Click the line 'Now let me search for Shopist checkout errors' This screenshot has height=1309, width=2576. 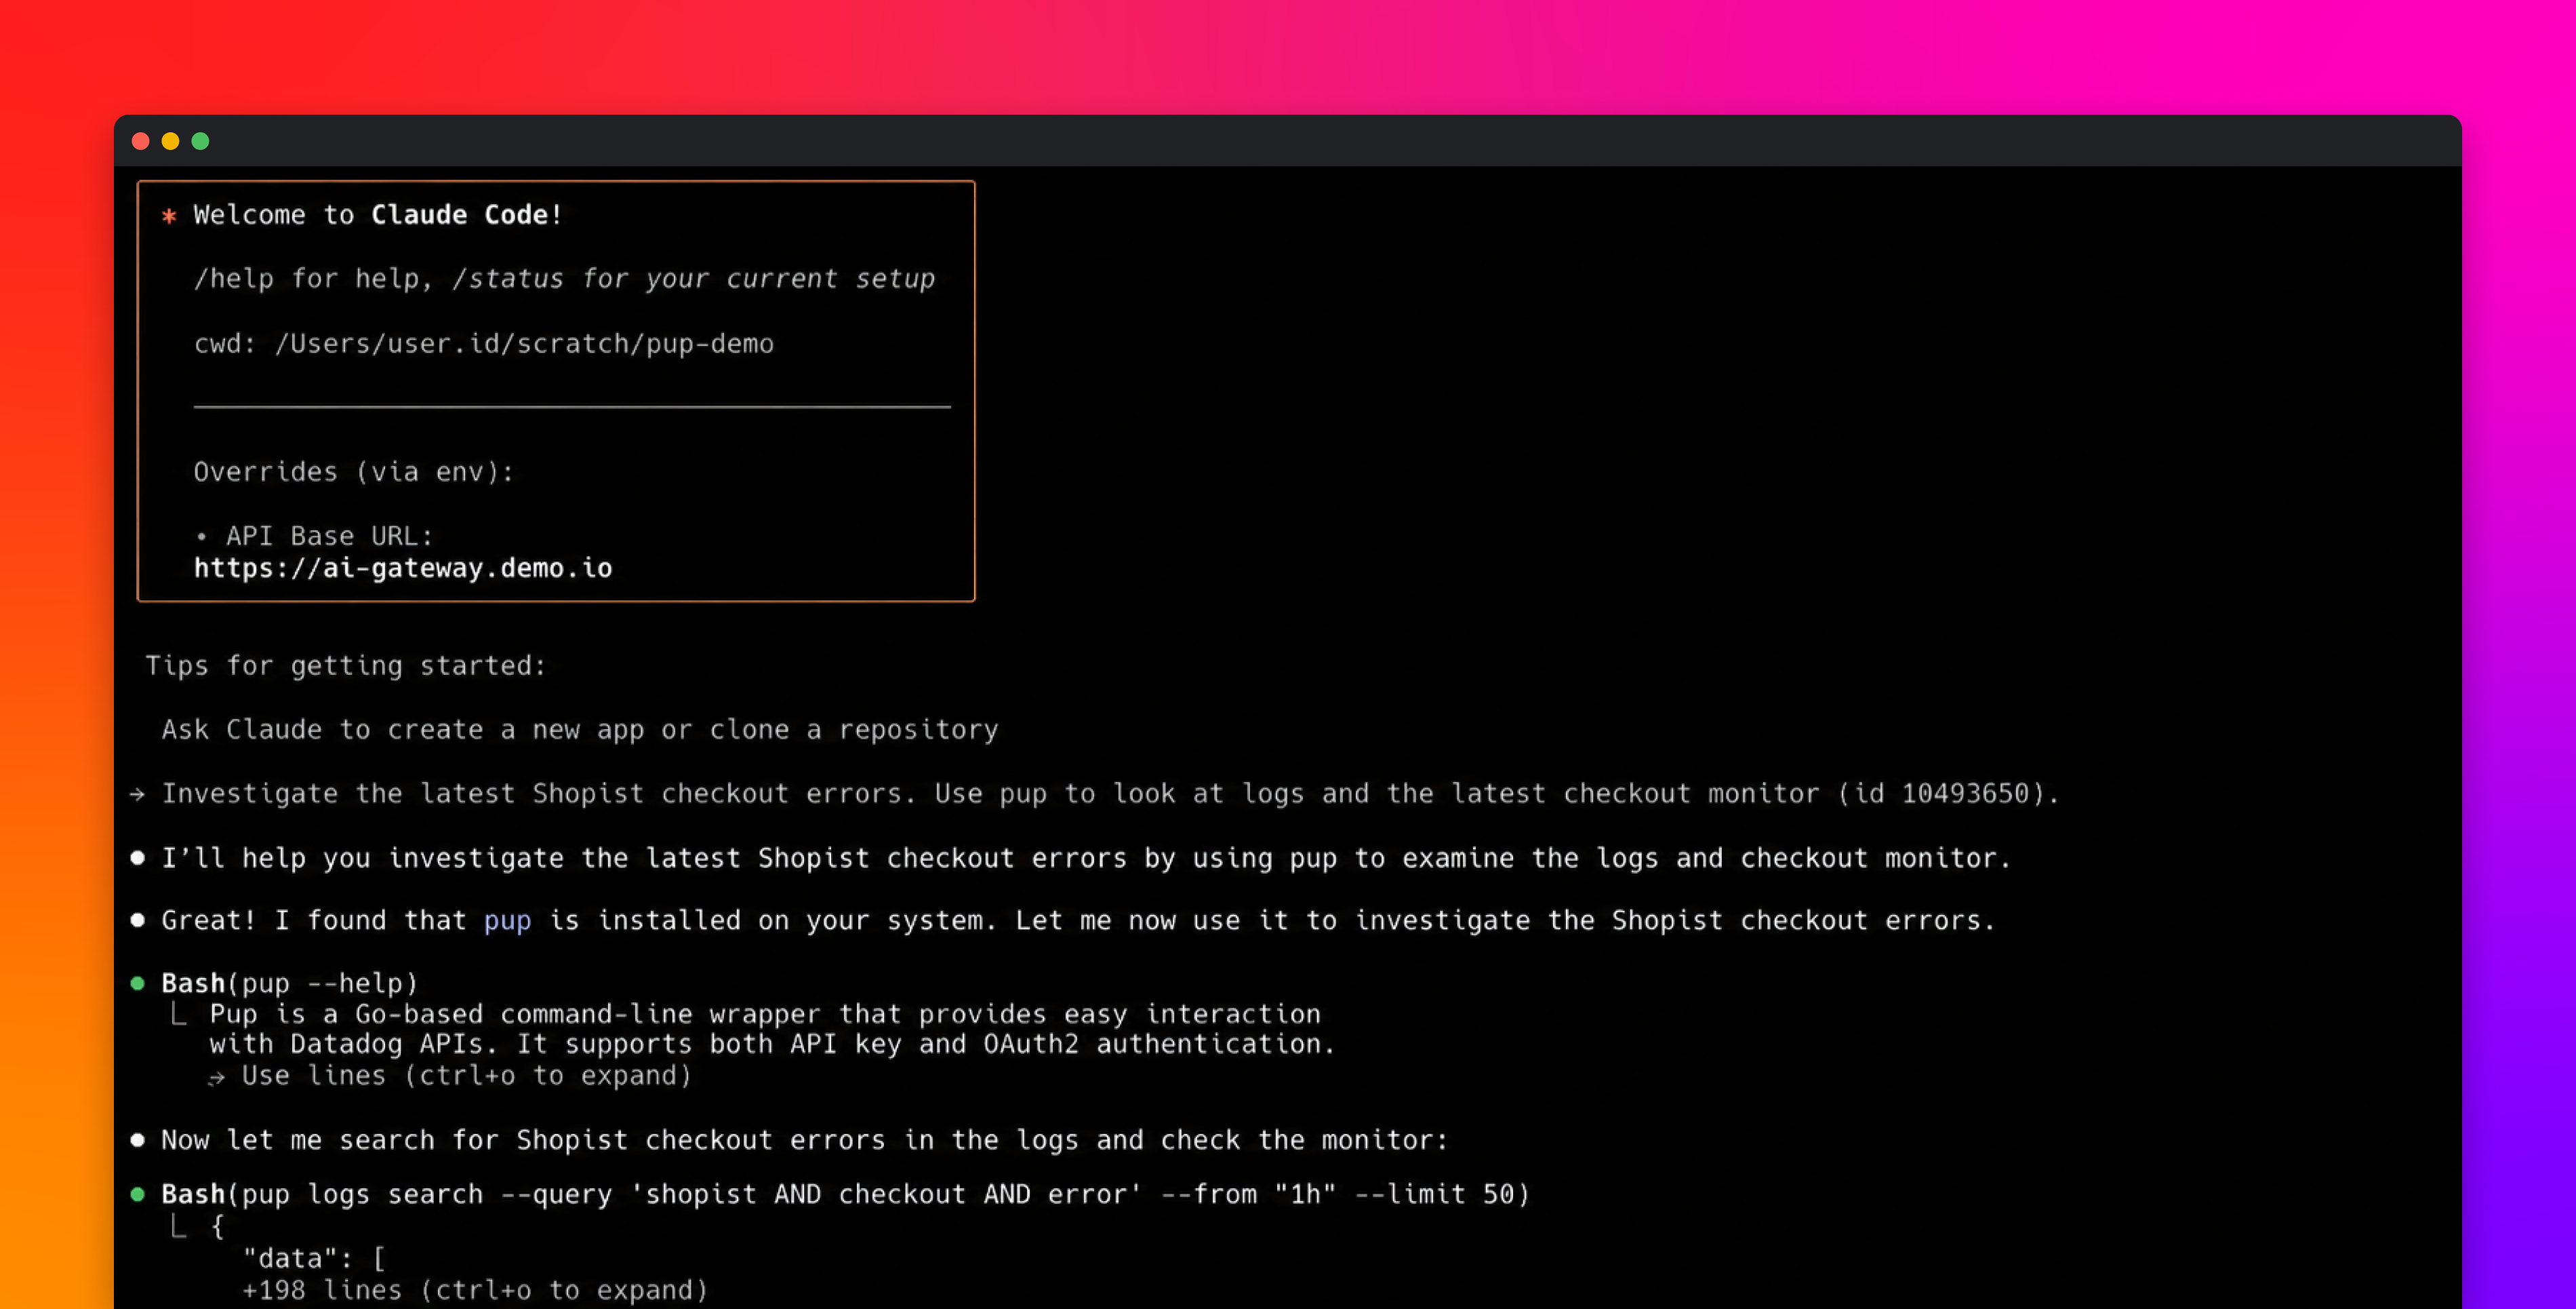coord(805,1140)
